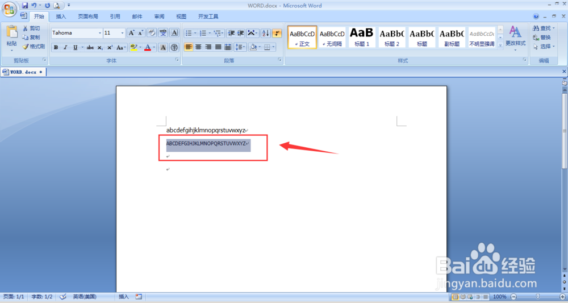Increase the paragraph indent

pyautogui.click(x=240, y=33)
